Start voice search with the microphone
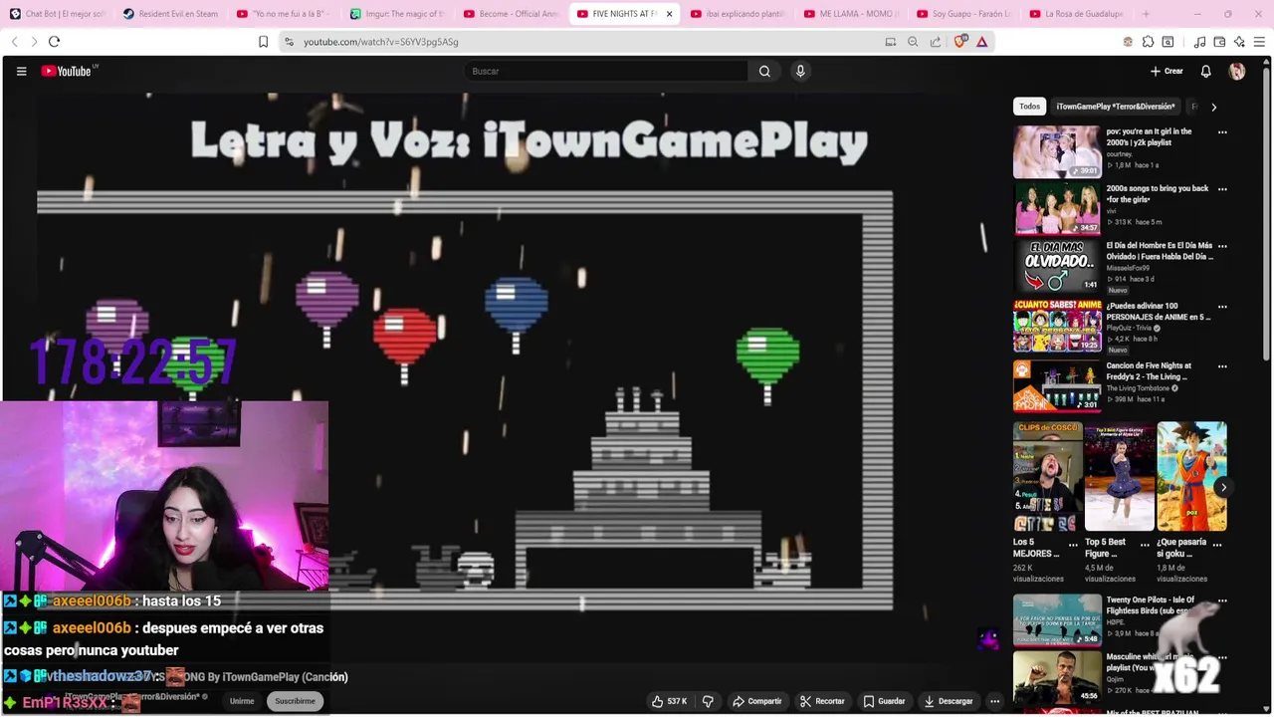This screenshot has width=1274, height=717. tap(800, 71)
